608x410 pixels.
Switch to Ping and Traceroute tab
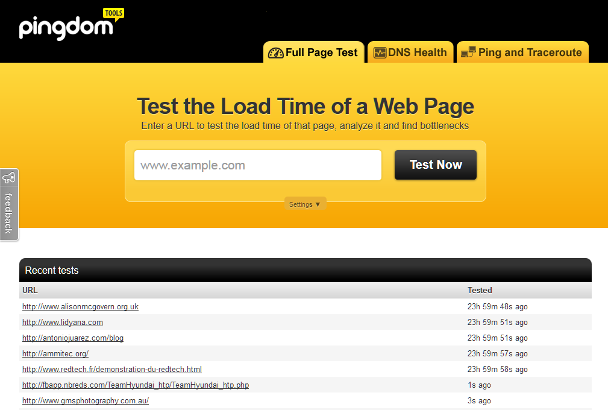pyautogui.click(x=522, y=52)
